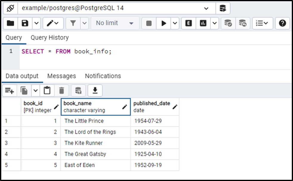Edit the book_name column with its pencil icon
The image size is (293, 181).
[x=125, y=107]
